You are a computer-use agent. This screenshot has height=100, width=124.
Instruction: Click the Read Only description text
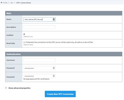[x=59, y=42]
